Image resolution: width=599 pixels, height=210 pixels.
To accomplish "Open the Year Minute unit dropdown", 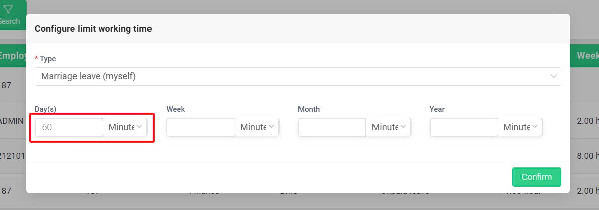I will pos(519,127).
